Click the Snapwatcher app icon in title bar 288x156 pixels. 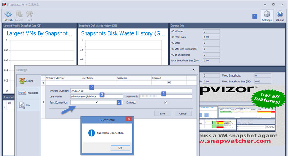click(x=4, y=4)
